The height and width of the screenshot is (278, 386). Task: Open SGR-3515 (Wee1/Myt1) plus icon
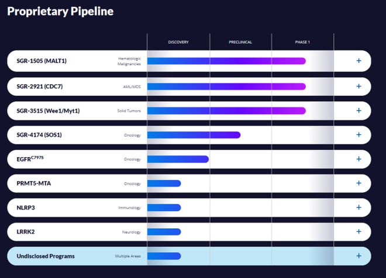click(x=359, y=110)
